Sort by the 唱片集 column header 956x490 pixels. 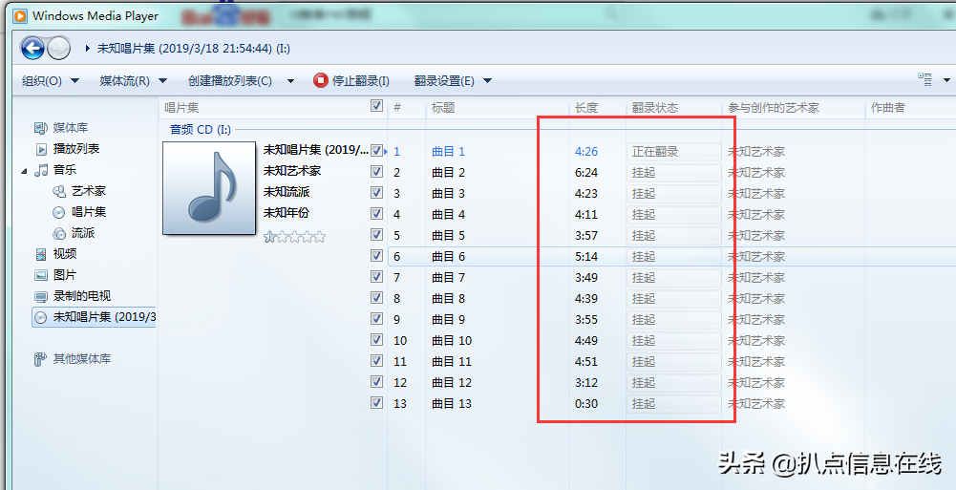[181, 108]
